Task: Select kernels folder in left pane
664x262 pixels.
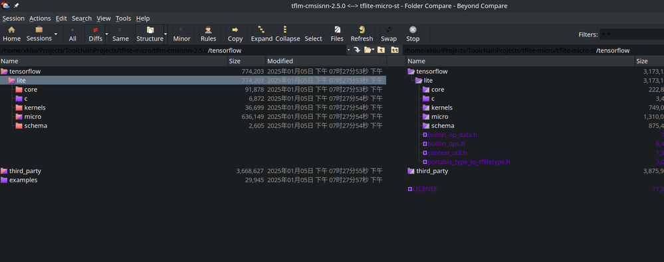Action: pyautogui.click(x=35, y=107)
